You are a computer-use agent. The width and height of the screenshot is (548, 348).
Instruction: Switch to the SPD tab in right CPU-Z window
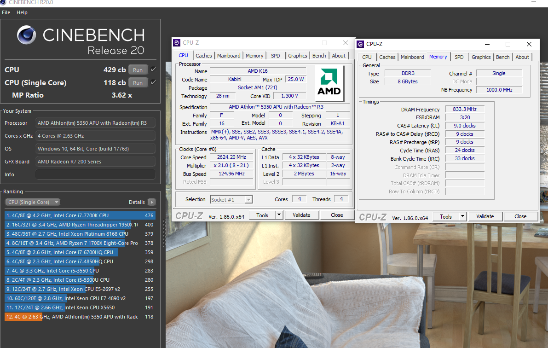459,57
